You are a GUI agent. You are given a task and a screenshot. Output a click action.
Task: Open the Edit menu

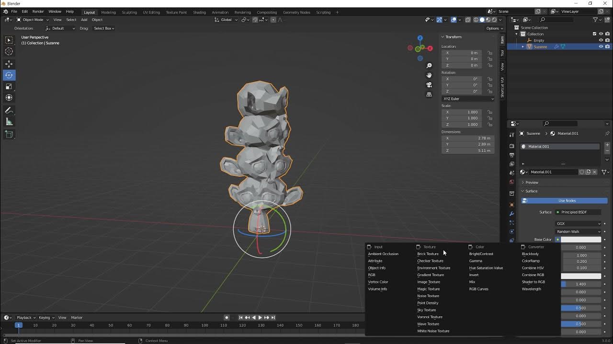24,11
